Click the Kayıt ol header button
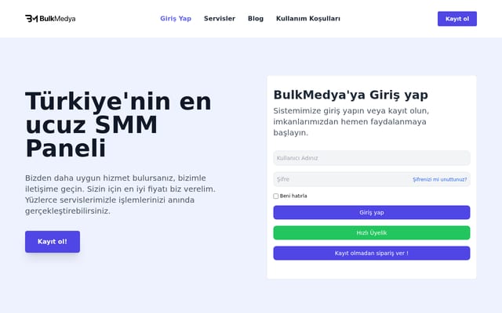The width and height of the screenshot is (502, 313). pyautogui.click(x=457, y=19)
